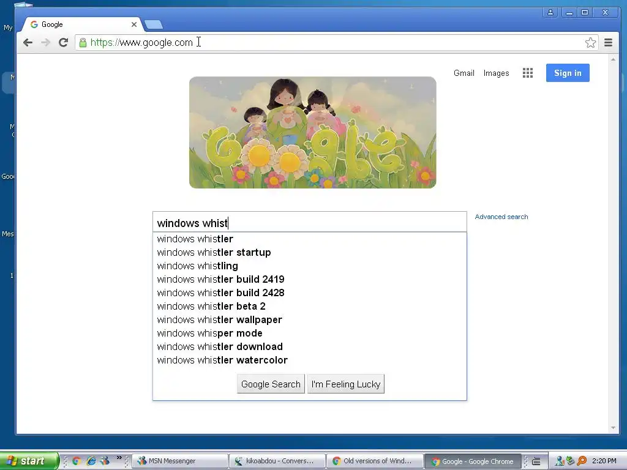Bookmark the page with the star icon

(590, 42)
